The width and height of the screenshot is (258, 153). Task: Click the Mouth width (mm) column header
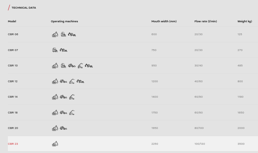164,22
